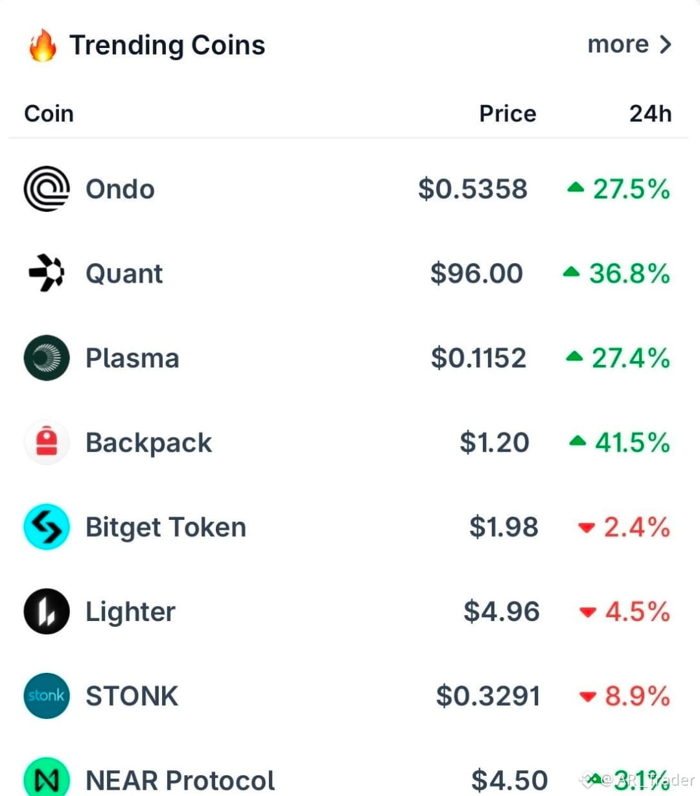The width and height of the screenshot is (700, 796).
Task: Sort by the 24h column header
Action: point(650,113)
